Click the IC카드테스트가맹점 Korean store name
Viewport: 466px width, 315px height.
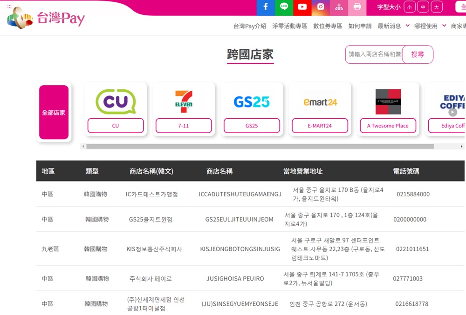pos(152,194)
